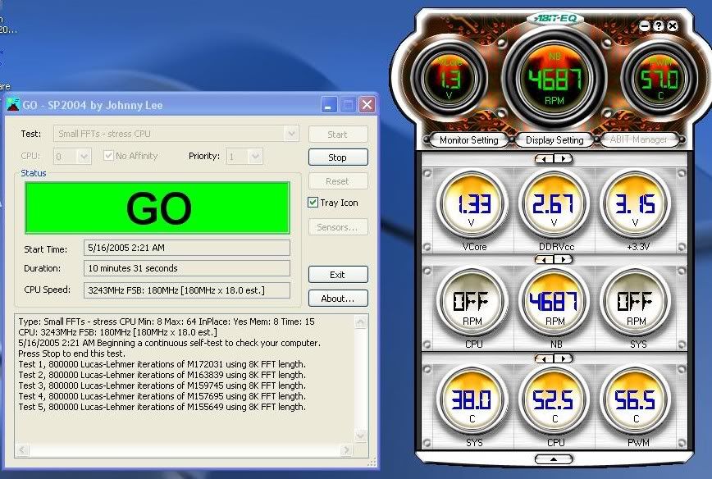Viewport: 712px width, 479px height.
Task: Click the Start button
Action: click(338, 135)
